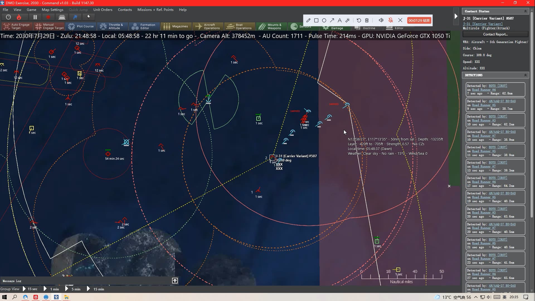Set time compression to 15 sec
The height and width of the screenshot is (301, 535).
tap(30, 289)
